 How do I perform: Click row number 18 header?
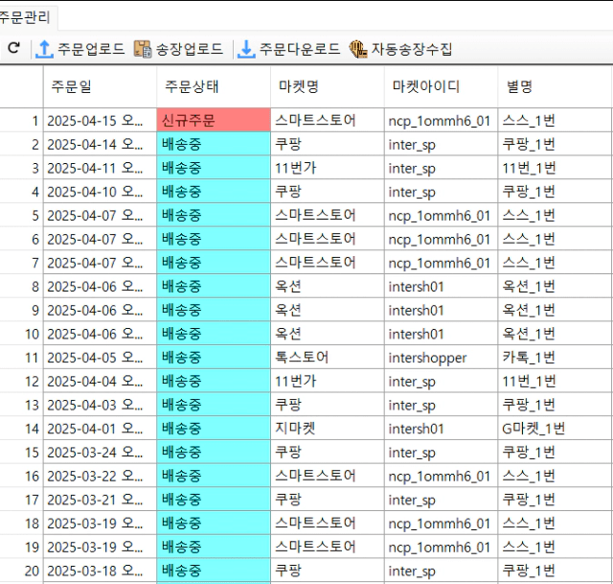coord(21,523)
